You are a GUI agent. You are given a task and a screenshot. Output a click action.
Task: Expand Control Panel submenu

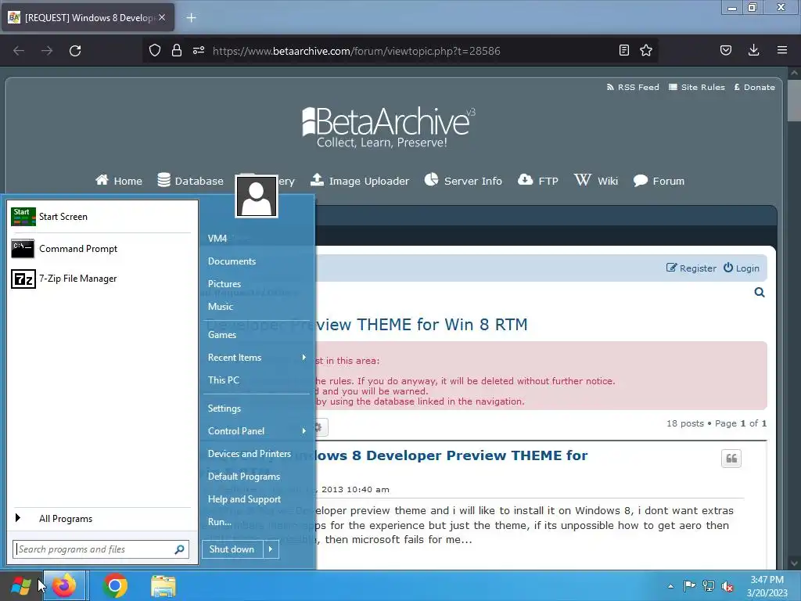click(x=257, y=431)
